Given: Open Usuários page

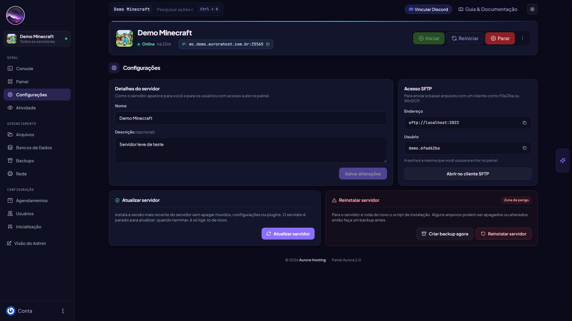Looking at the screenshot, I should point(37,214).
